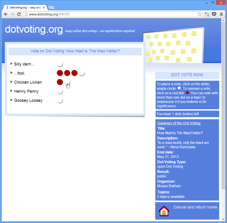Select the dotvoting.org browser tab
Viewport: 227px width, 223px height.
coord(24,8)
